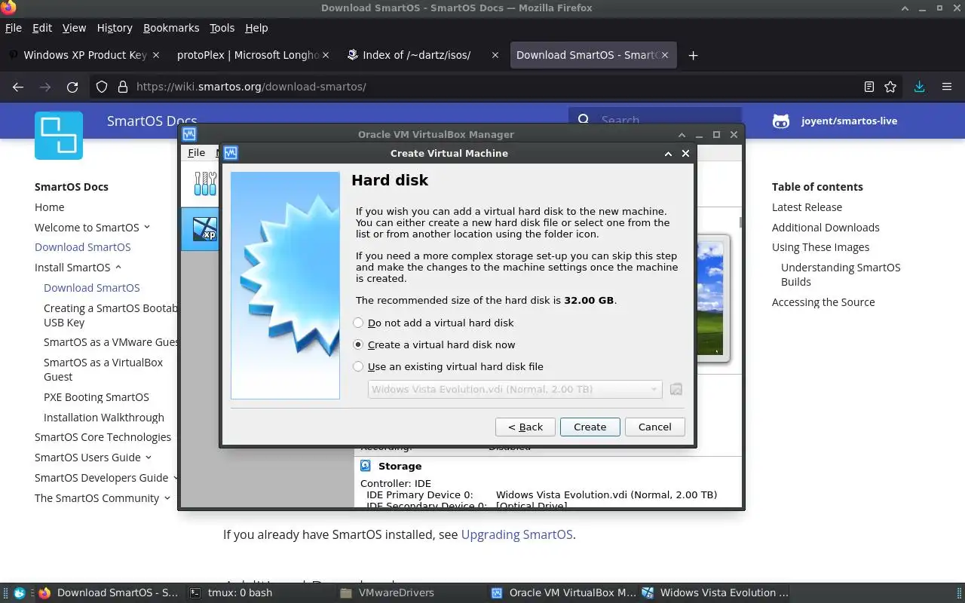Switch to protoPlex Microsoft Longhorn tab
This screenshot has height=603, width=965.
[253, 55]
